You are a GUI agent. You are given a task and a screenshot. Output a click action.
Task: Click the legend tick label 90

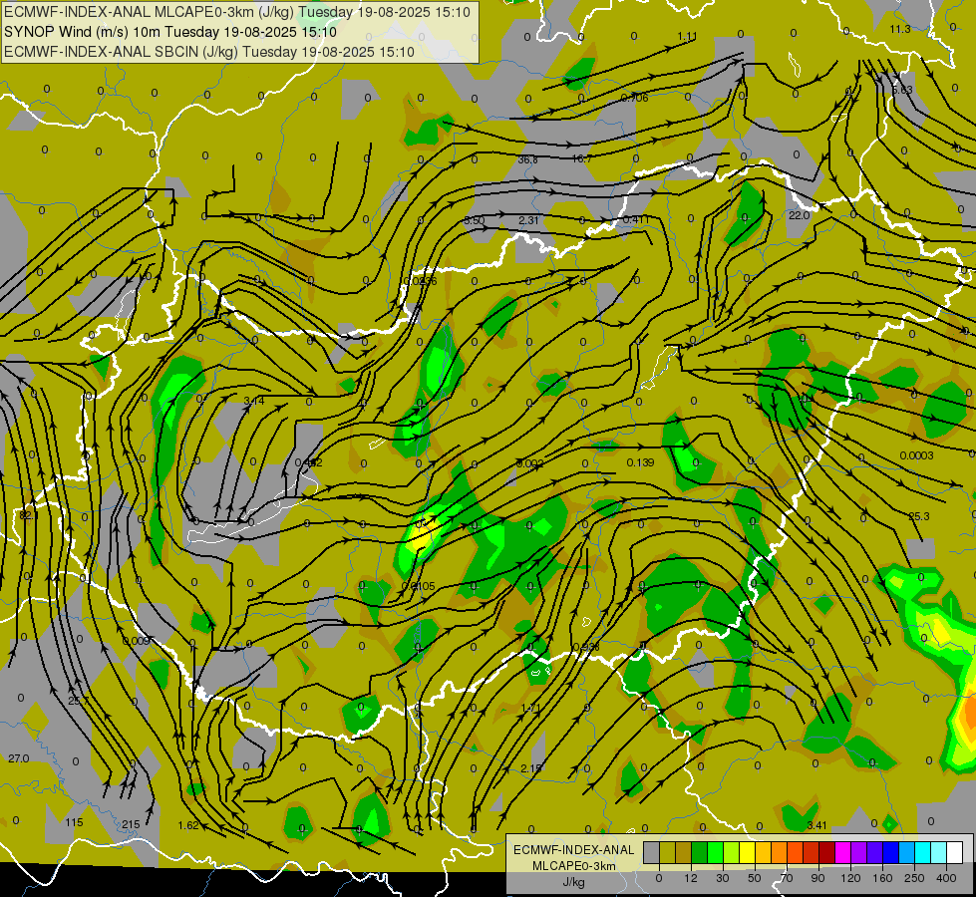tap(817, 878)
